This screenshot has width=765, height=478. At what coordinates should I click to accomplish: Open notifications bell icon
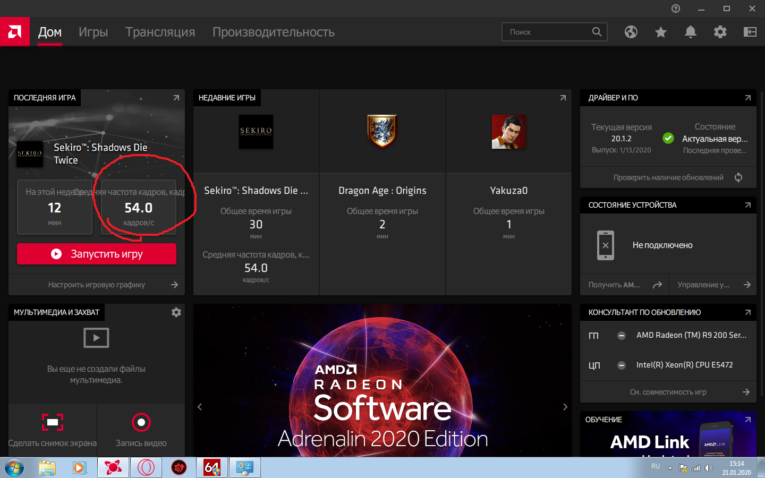tap(691, 32)
